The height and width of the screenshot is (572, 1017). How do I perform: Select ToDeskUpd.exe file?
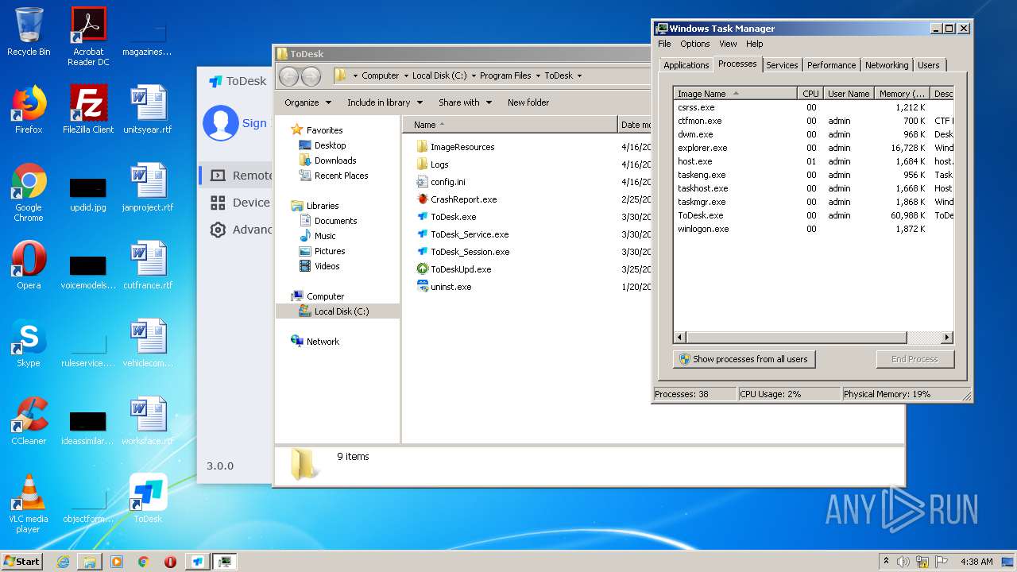tap(454, 269)
